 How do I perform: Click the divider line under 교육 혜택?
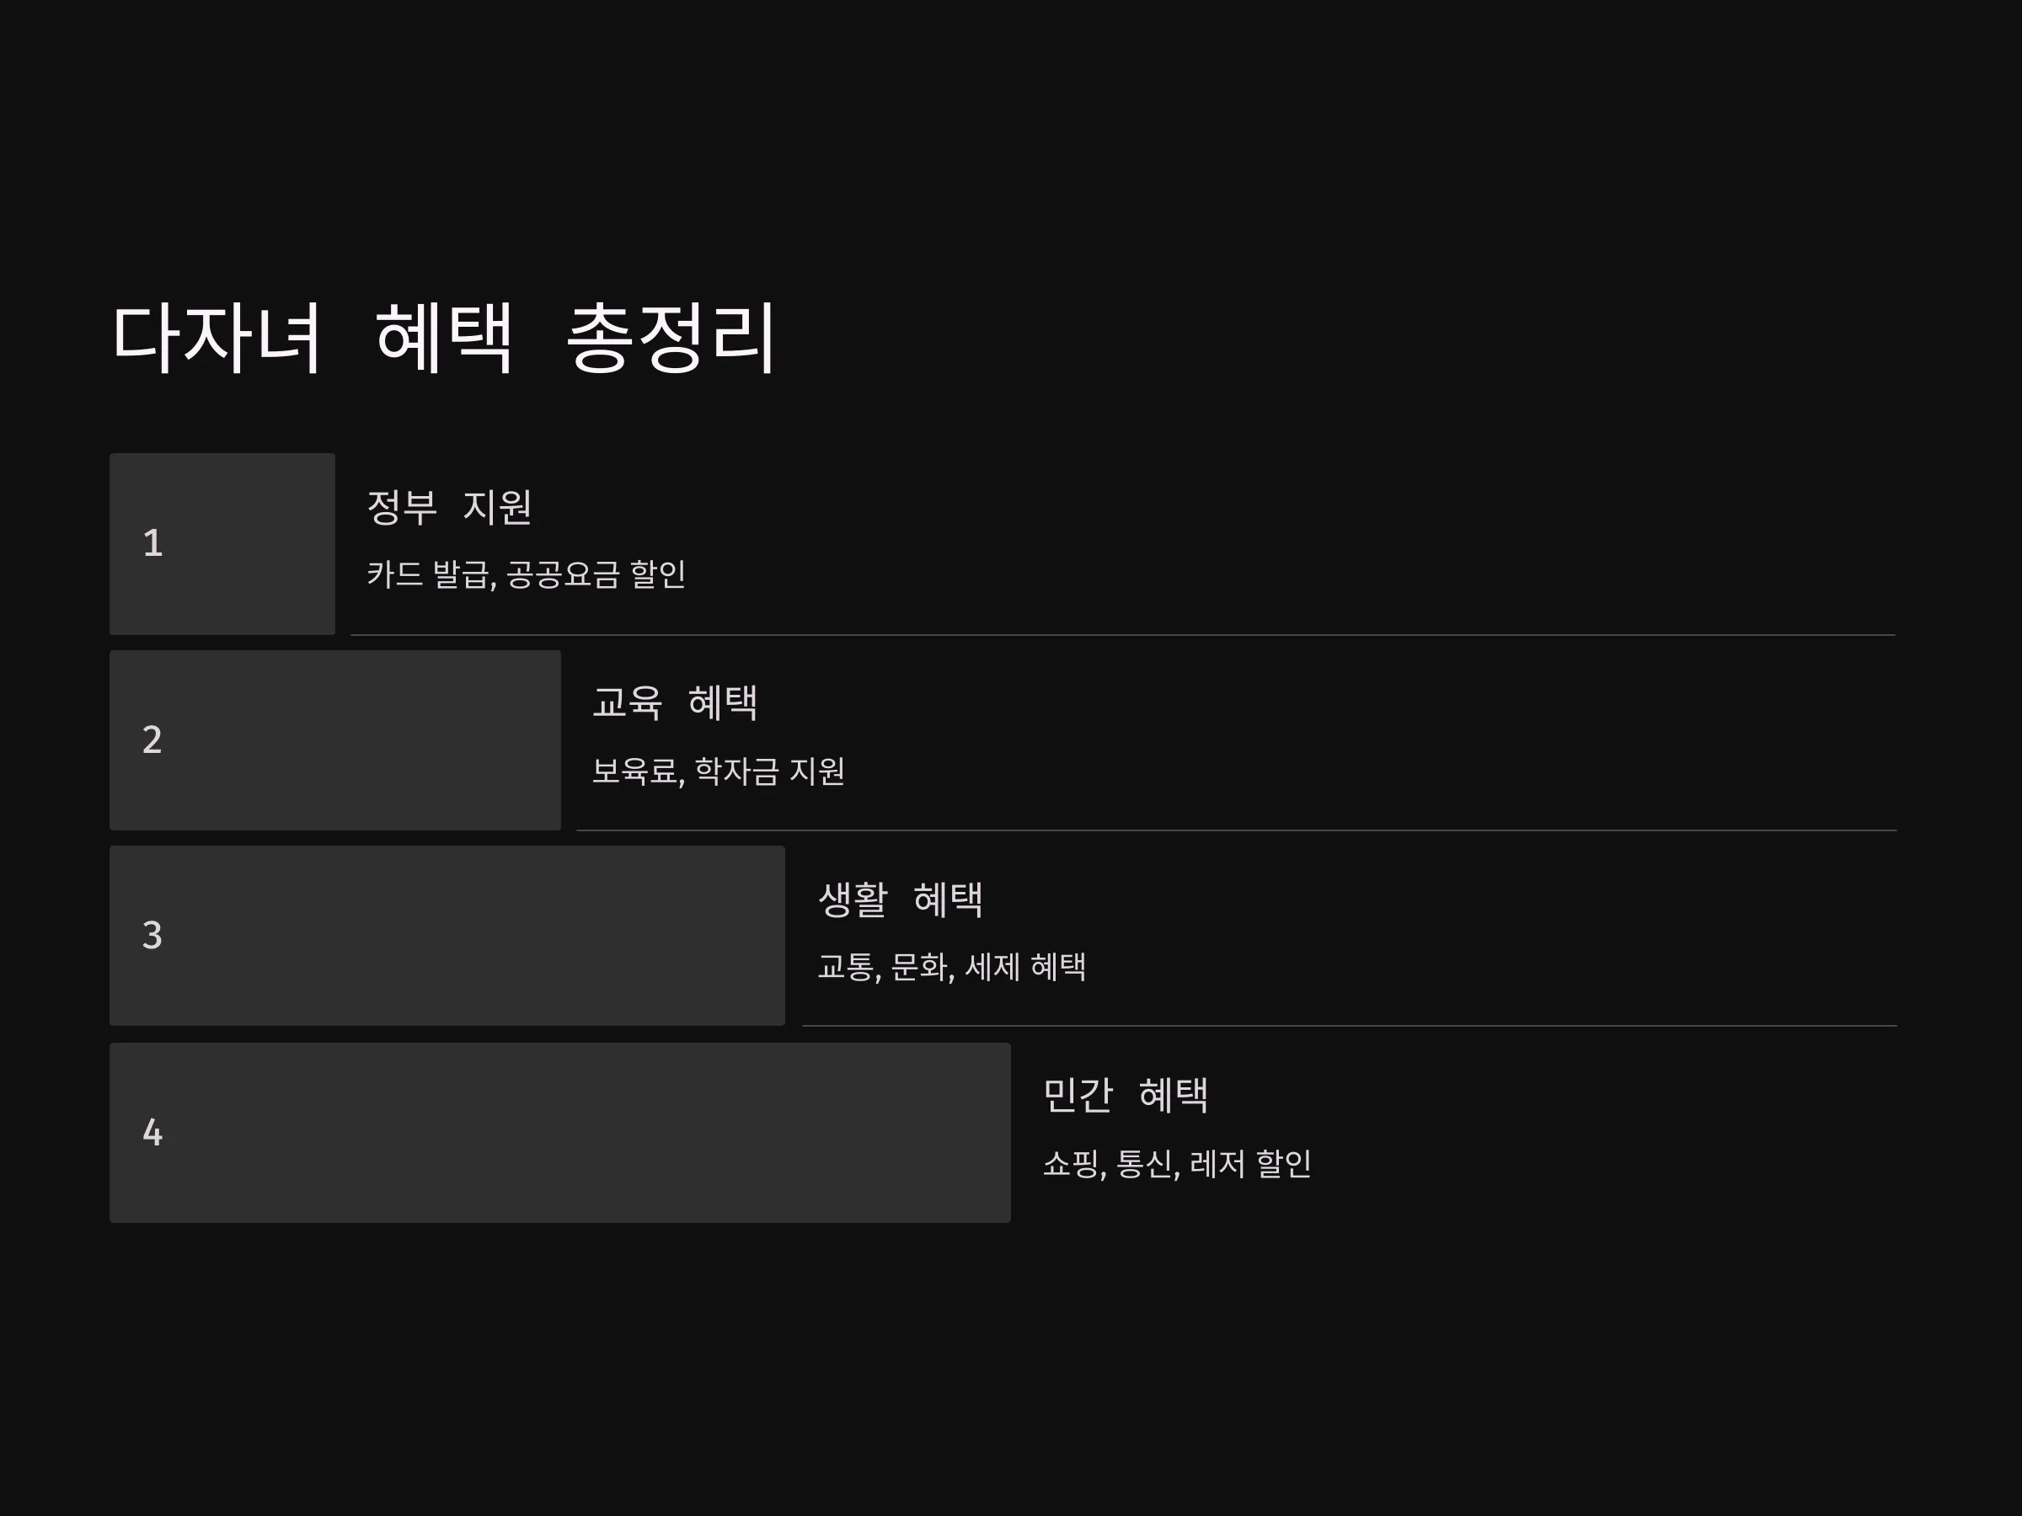1237,830
